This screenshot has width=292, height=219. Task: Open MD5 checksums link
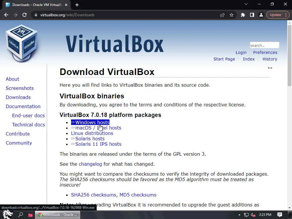pos(138,195)
